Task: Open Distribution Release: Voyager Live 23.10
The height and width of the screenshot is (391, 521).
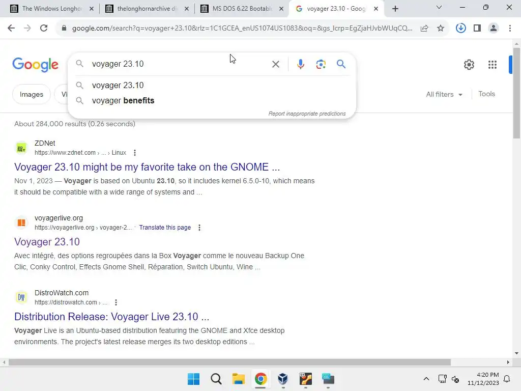Action: pyautogui.click(x=111, y=317)
